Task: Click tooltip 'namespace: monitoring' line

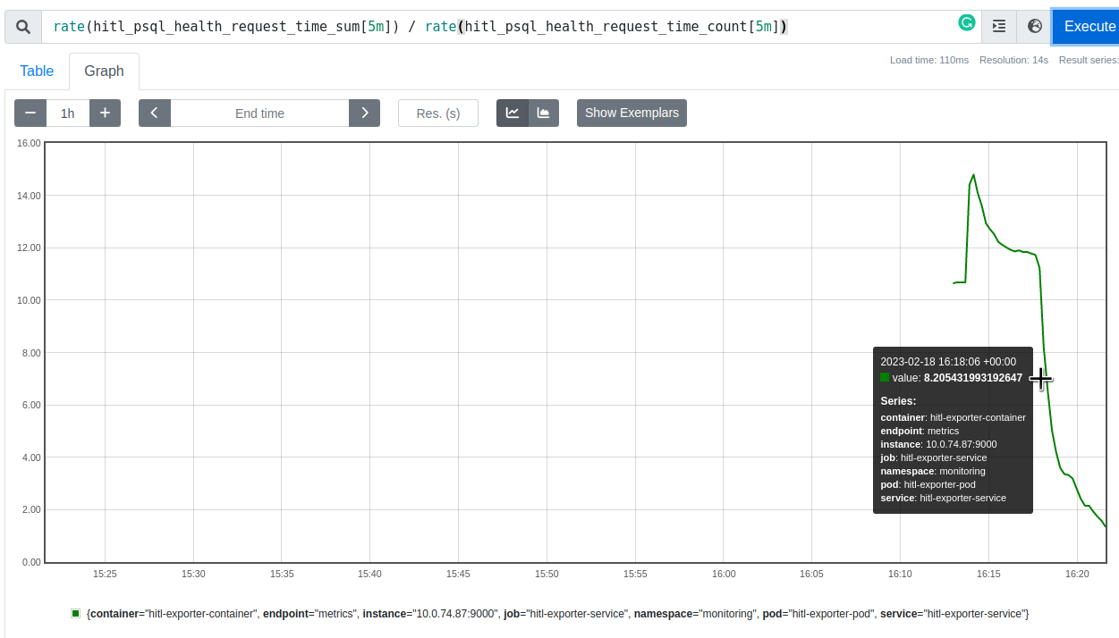Action: tap(933, 471)
